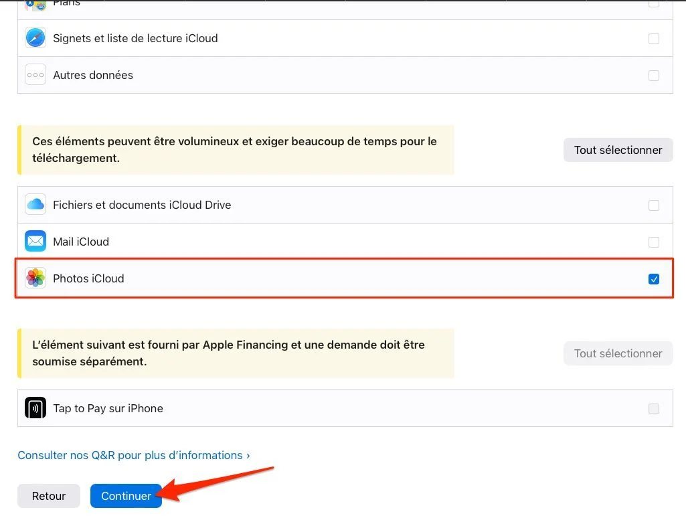Check the Tap to Pay sur iPhone box
This screenshot has width=686, height=526.
click(654, 409)
